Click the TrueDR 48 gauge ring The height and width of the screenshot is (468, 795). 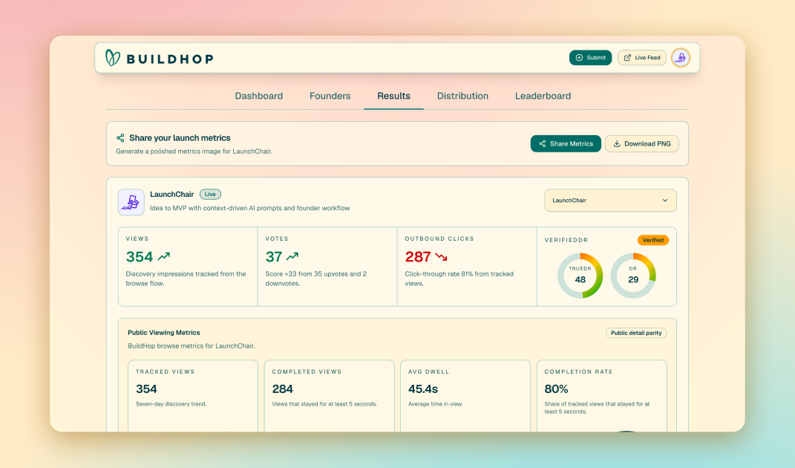pyautogui.click(x=580, y=276)
